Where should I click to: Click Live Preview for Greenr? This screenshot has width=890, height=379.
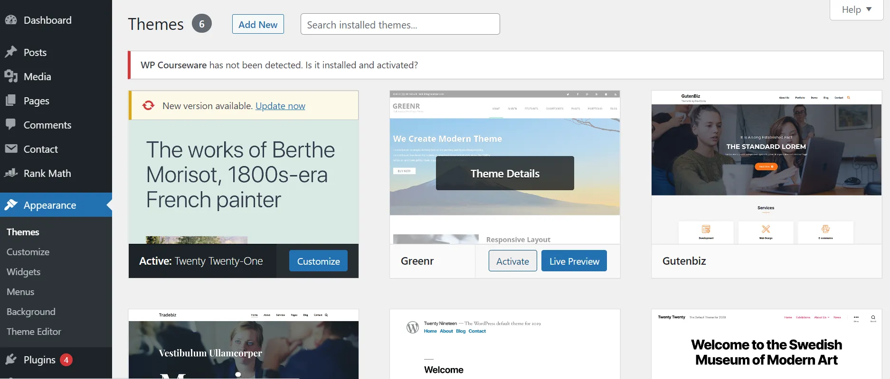pyautogui.click(x=574, y=261)
